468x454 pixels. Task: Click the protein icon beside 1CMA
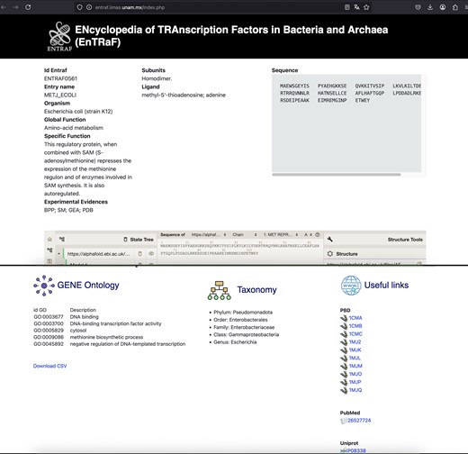coord(344,318)
